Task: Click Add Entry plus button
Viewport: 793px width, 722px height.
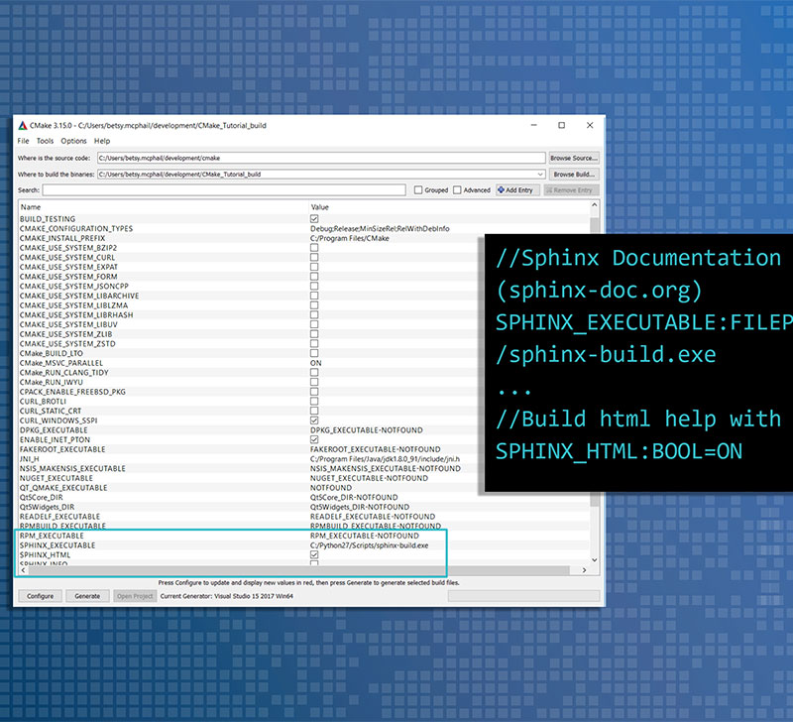Action: [515, 190]
